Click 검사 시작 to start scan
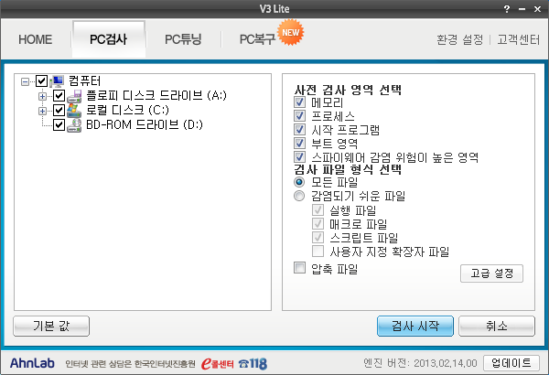 point(415,326)
